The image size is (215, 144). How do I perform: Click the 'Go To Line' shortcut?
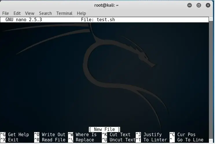[x=186, y=140]
